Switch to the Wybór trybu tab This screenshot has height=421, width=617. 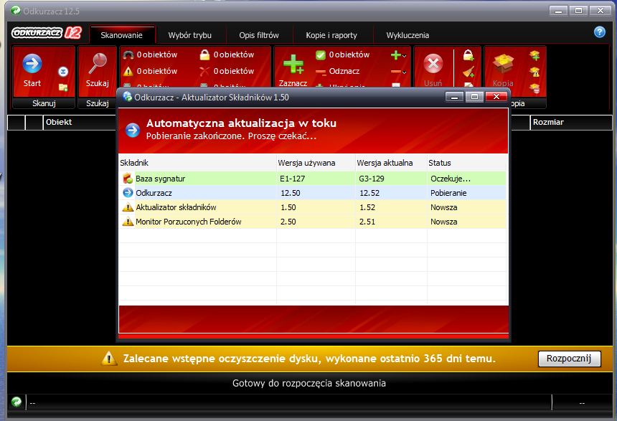click(189, 35)
